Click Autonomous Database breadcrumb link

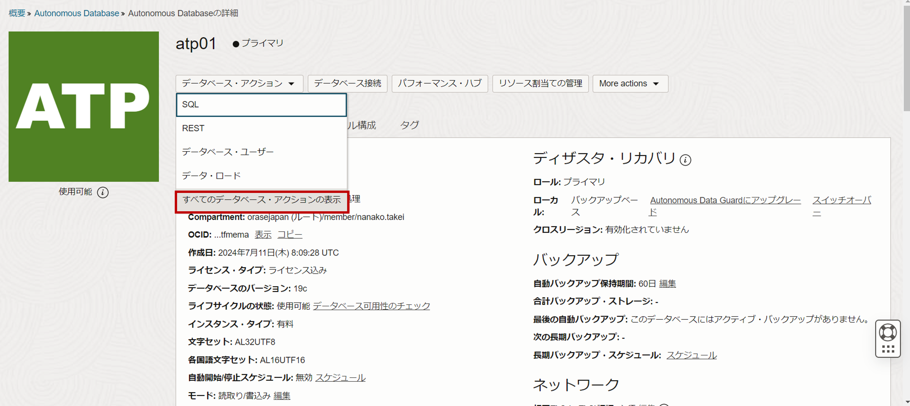(x=76, y=13)
